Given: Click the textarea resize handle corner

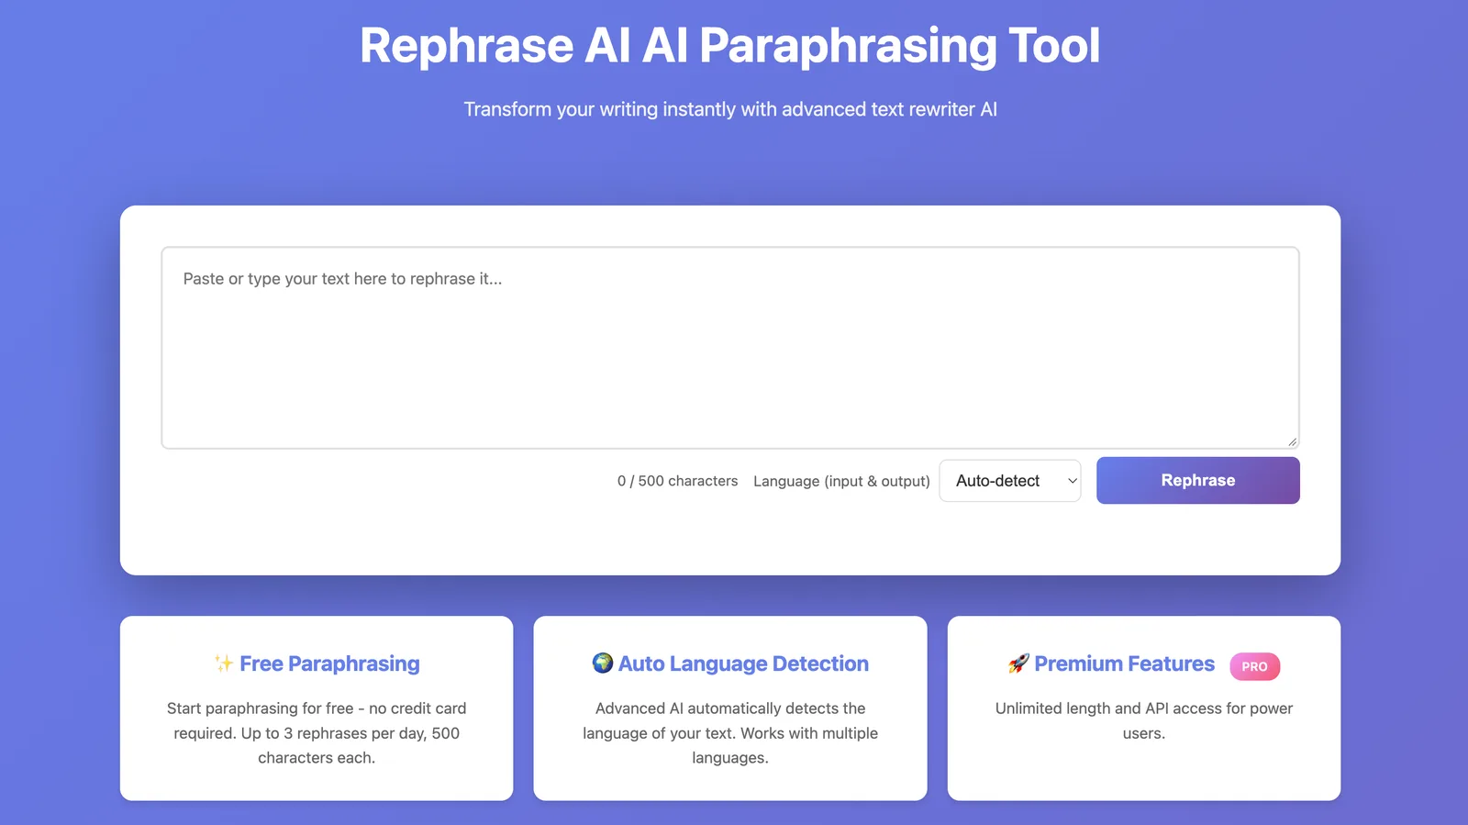Looking at the screenshot, I should tap(1292, 441).
